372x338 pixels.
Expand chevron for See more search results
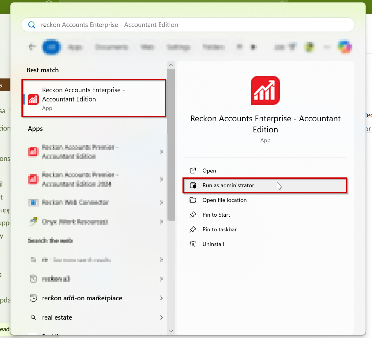click(161, 260)
